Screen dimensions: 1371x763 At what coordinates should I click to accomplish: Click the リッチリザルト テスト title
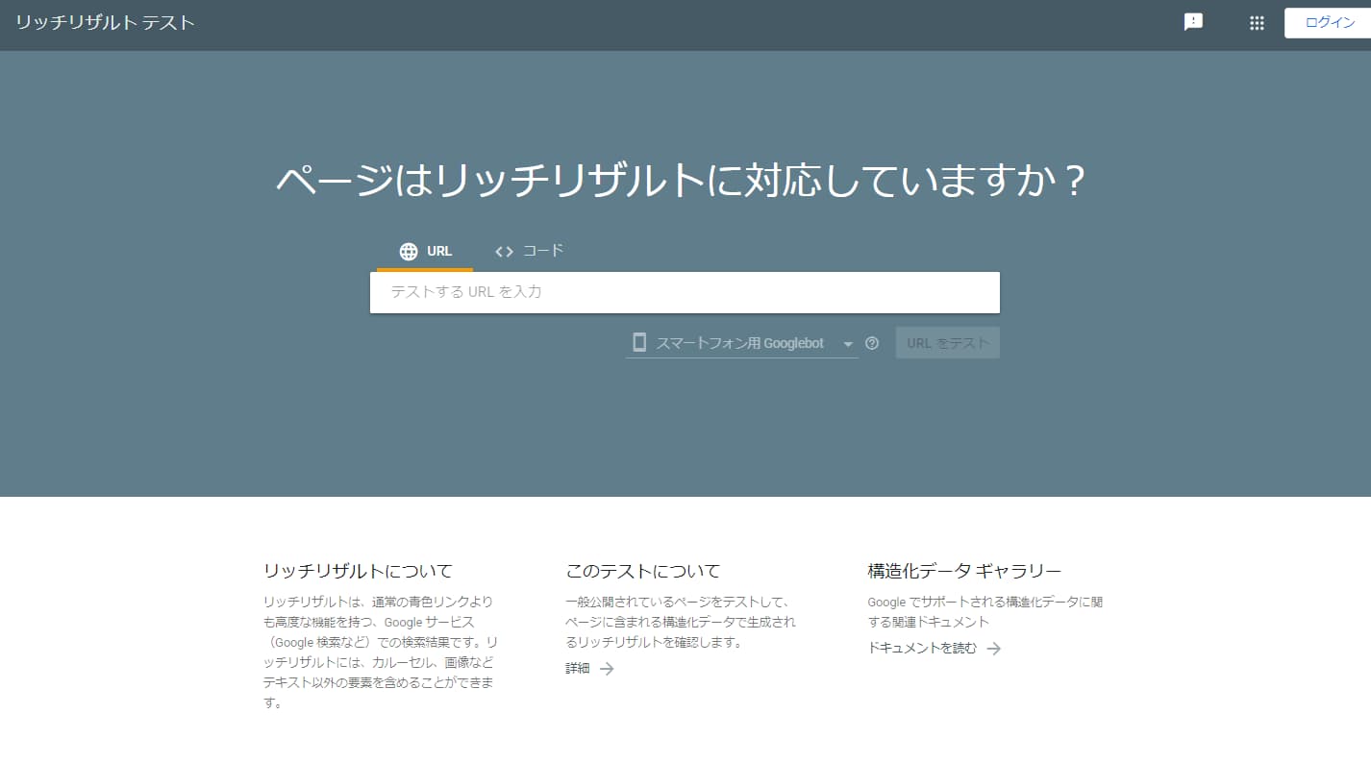pyautogui.click(x=105, y=23)
